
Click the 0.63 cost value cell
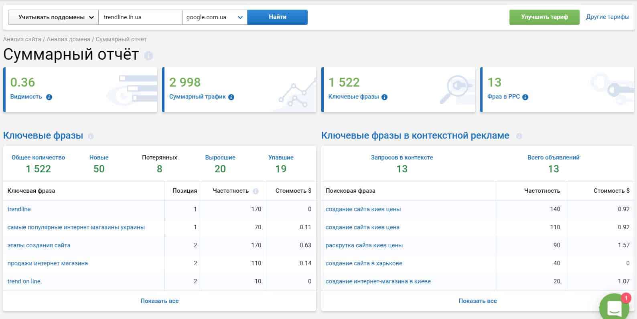pos(305,245)
